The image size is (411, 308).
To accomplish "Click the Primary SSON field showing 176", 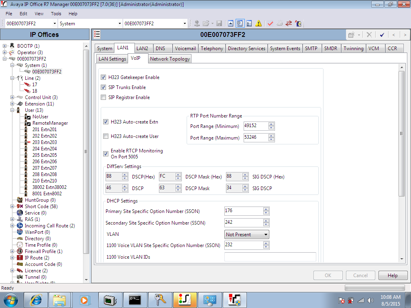I will (x=244, y=211).
